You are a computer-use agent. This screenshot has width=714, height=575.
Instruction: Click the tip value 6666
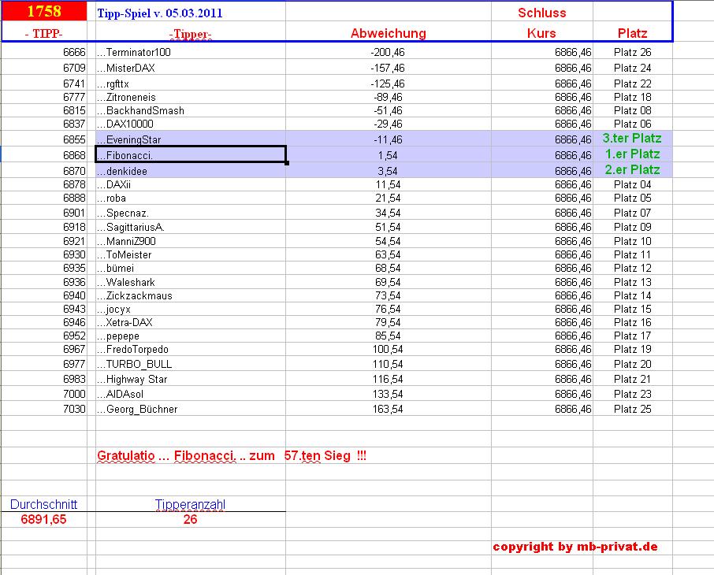pos(74,52)
